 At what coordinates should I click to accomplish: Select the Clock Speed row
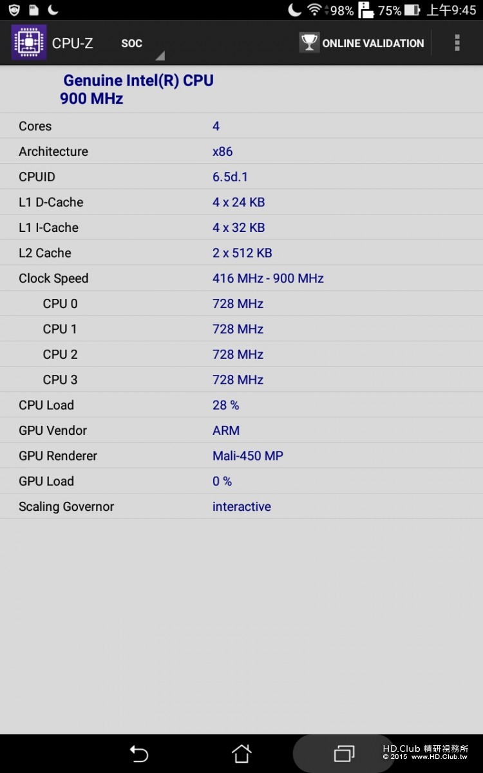tap(241, 278)
